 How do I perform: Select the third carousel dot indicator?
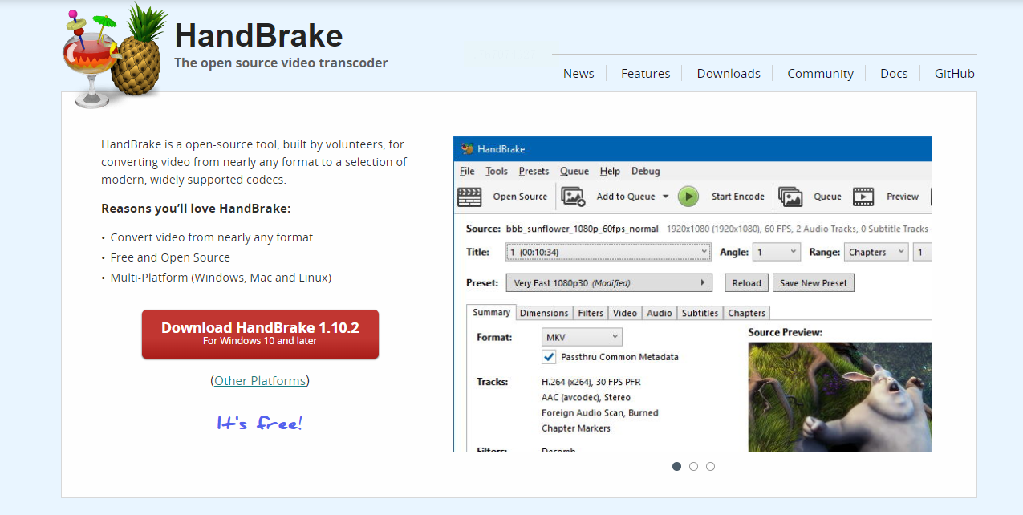tap(710, 466)
